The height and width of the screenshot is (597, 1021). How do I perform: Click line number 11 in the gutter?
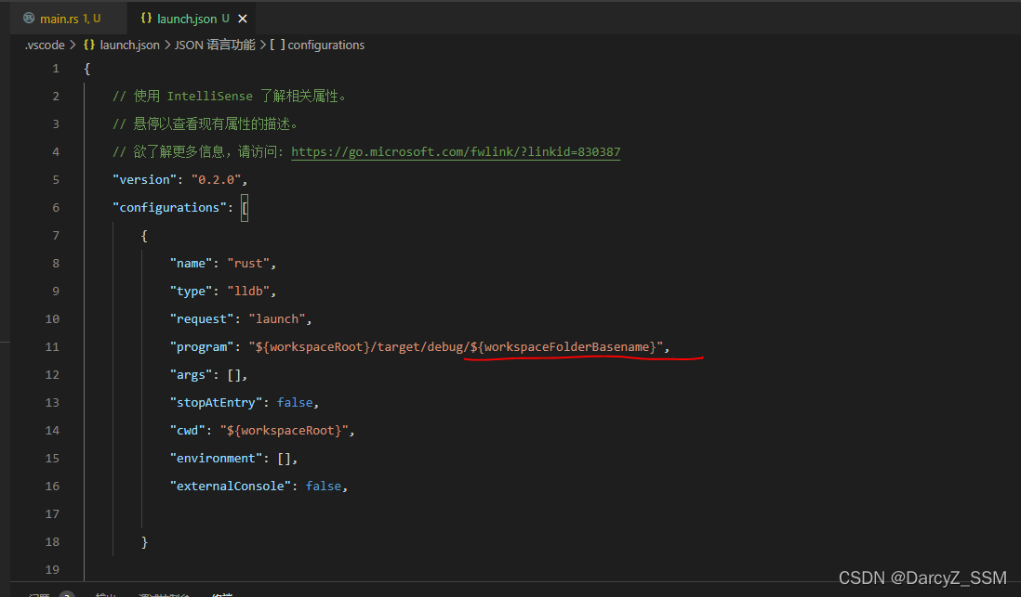pyautogui.click(x=52, y=346)
